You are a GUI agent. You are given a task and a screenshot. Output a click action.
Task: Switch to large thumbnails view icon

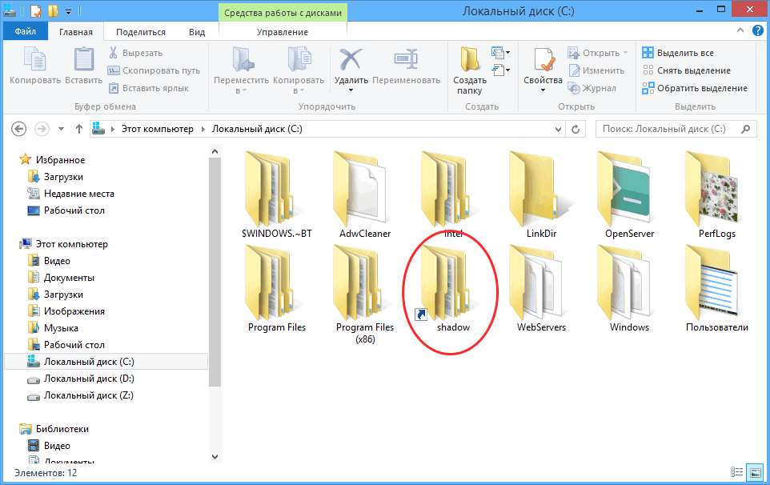[754, 472]
